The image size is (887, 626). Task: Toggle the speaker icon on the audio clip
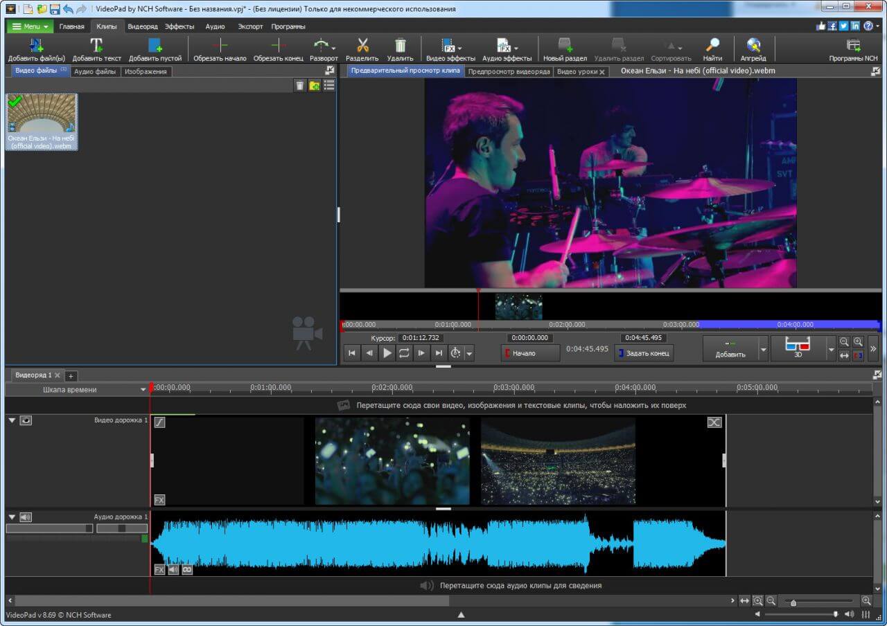coord(173,570)
